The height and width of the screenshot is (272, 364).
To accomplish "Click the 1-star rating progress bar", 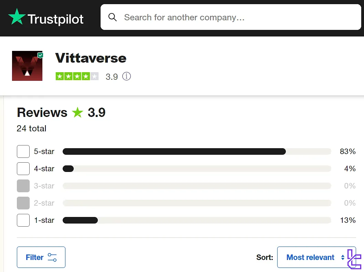I will tap(196, 220).
